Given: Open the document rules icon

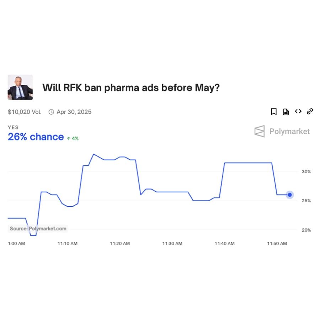Looking at the screenshot, I should [x=286, y=112].
